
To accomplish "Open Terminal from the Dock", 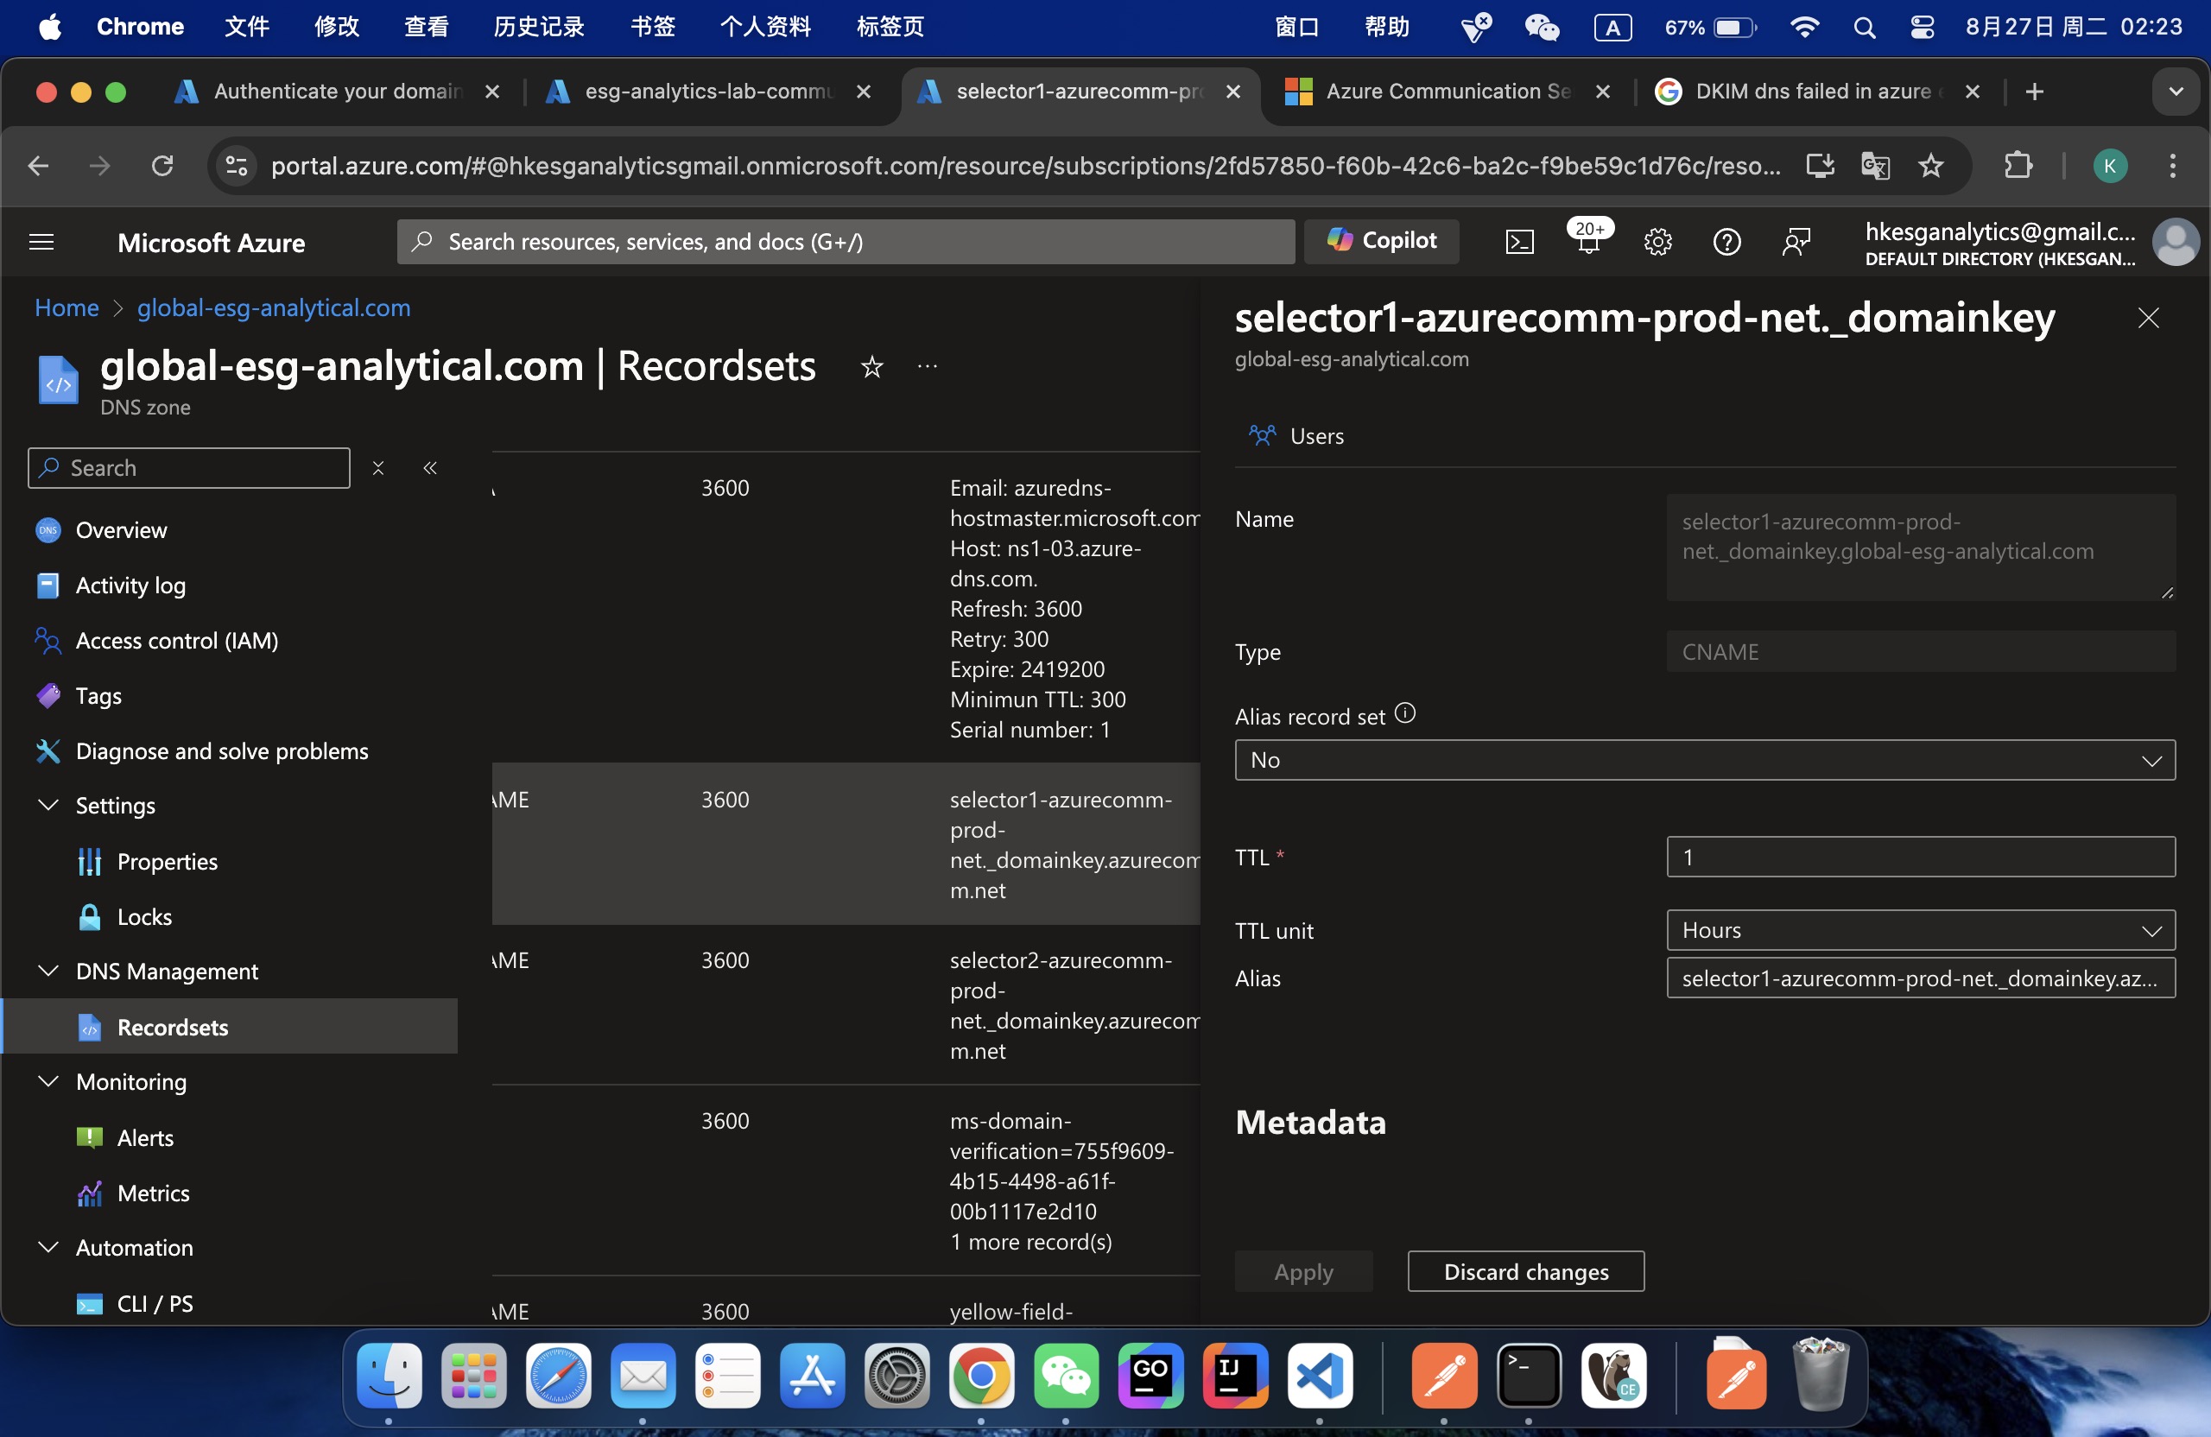I will coord(1528,1376).
